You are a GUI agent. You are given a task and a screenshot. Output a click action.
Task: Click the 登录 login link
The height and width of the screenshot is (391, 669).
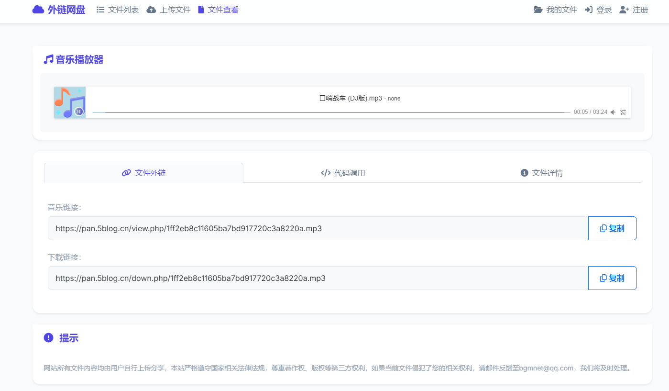pyautogui.click(x=598, y=10)
